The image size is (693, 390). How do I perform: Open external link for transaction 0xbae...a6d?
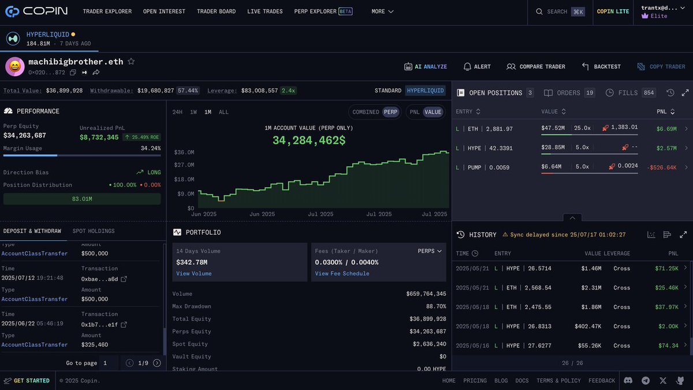tap(124, 279)
